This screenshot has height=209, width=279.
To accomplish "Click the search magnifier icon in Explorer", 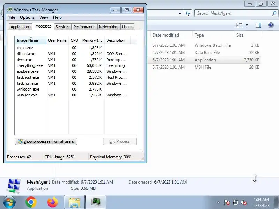I will tap(274, 13).
